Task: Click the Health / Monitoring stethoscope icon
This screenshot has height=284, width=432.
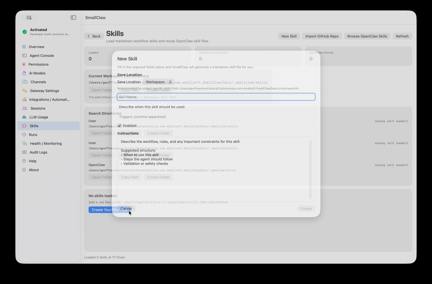Action: point(25,143)
